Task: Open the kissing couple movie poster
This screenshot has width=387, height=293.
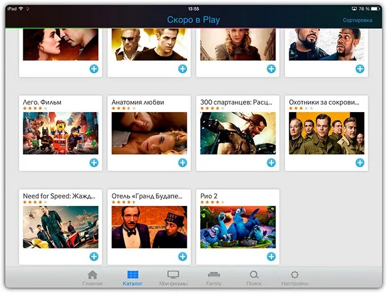Action: (x=60, y=44)
